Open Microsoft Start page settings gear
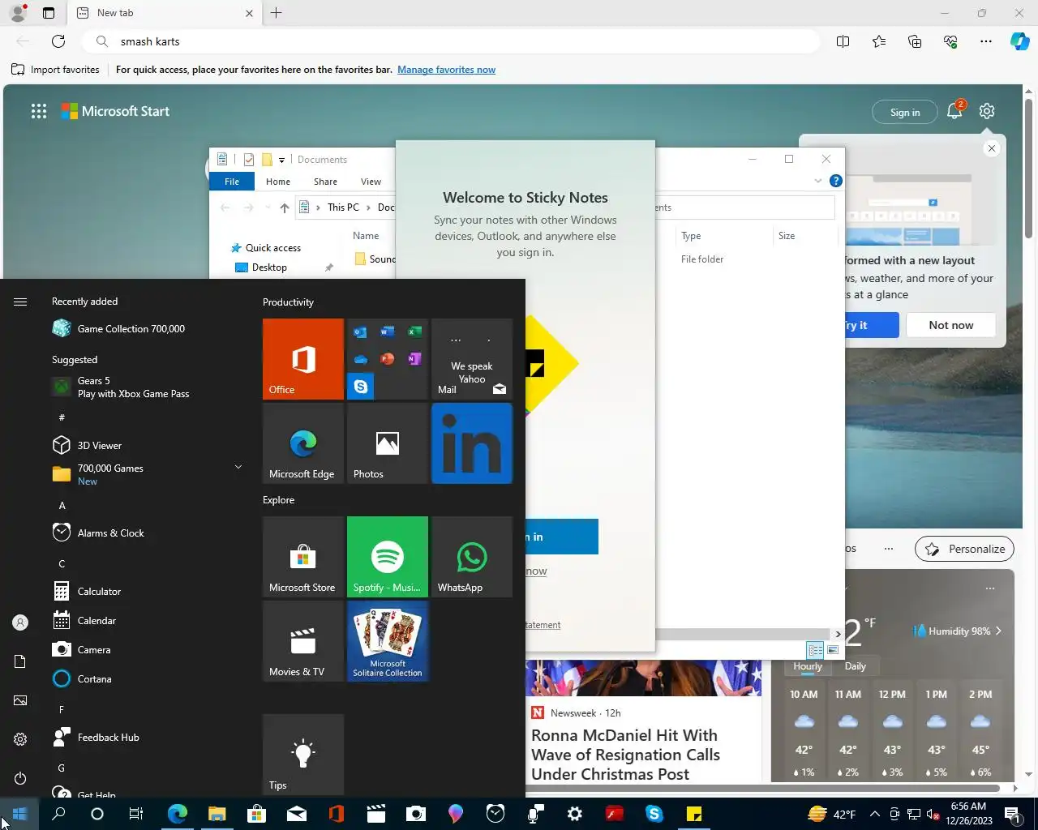This screenshot has width=1038, height=830. pyautogui.click(x=987, y=111)
